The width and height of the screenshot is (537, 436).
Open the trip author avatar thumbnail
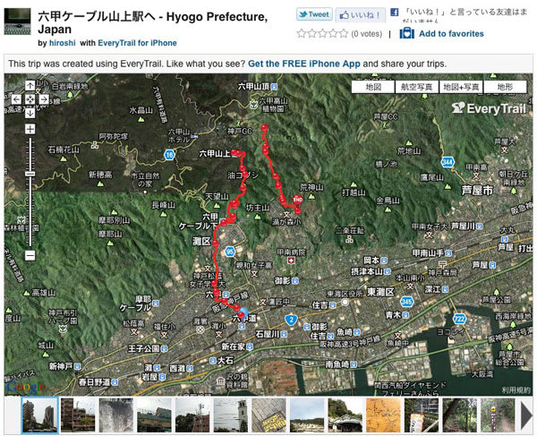pos(18,21)
